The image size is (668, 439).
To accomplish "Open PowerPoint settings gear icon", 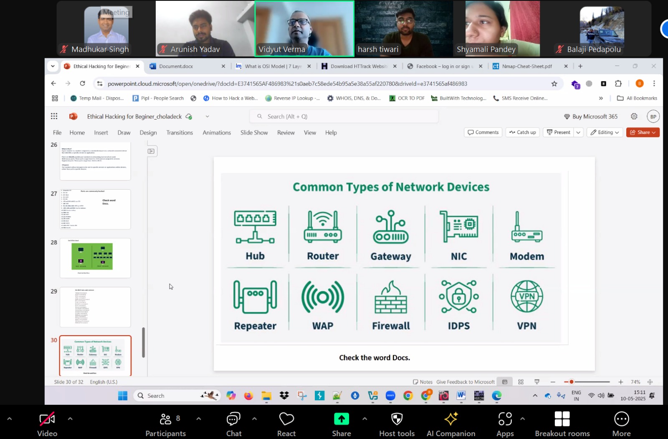I will point(634,116).
